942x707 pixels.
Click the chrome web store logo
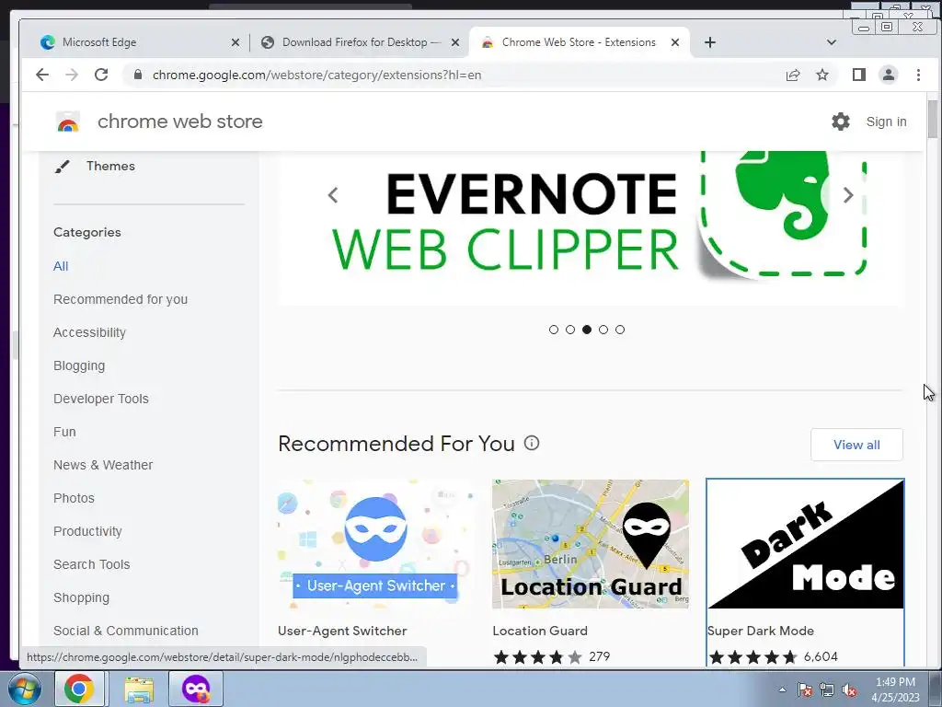pyautogui.click(x=68, y=122)
